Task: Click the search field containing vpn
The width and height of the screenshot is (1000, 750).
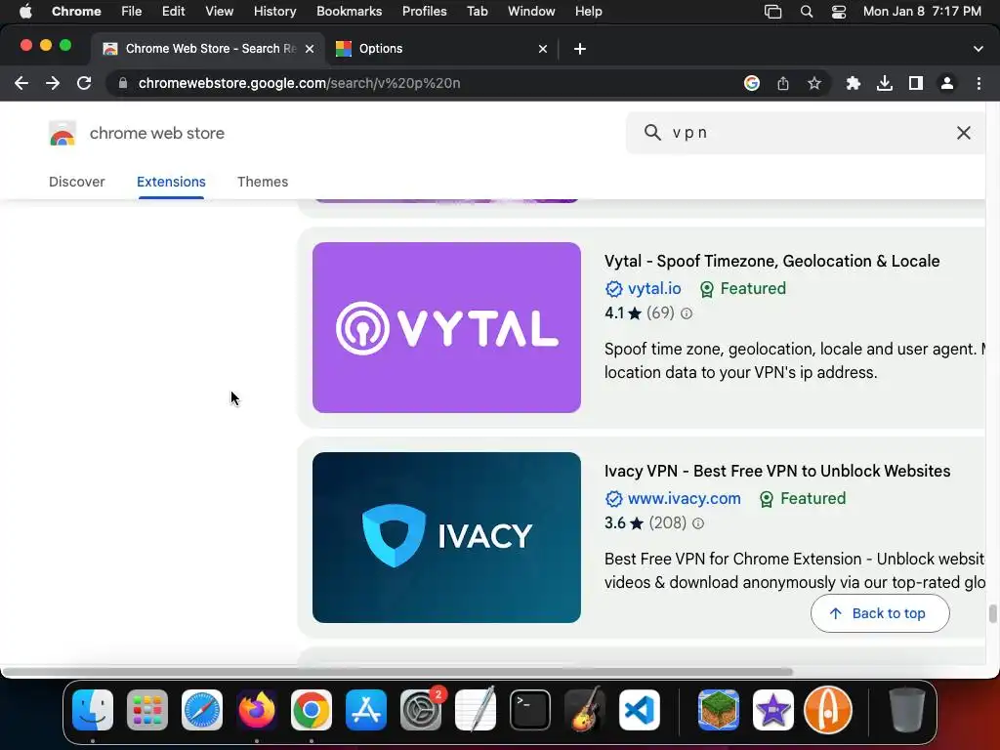Action: click(804, 133)
